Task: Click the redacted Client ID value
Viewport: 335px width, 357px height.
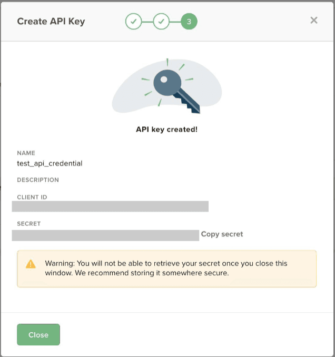Action: 110,206
